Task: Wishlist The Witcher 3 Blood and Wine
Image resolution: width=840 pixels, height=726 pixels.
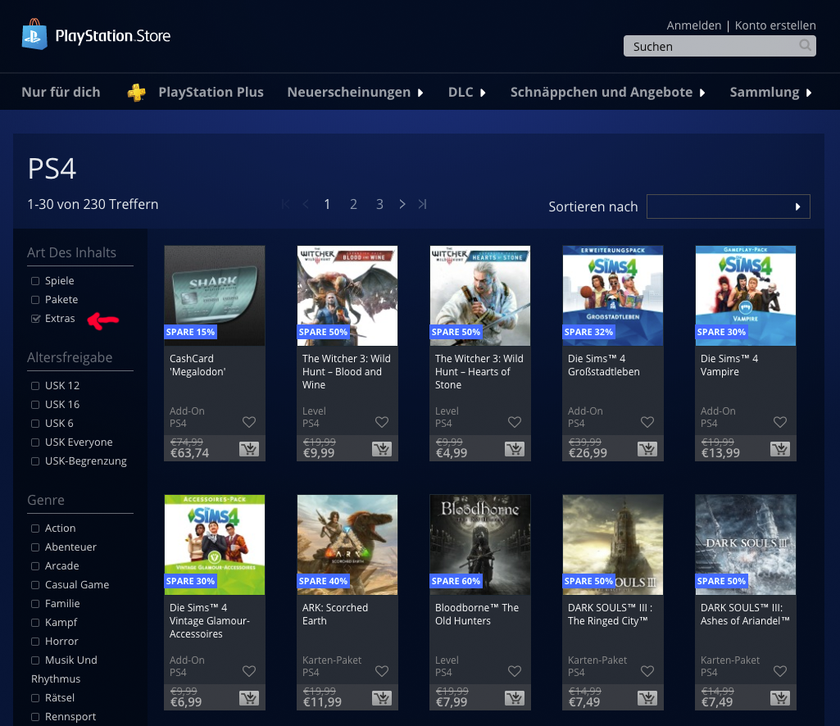Action: tap(382, 422)
